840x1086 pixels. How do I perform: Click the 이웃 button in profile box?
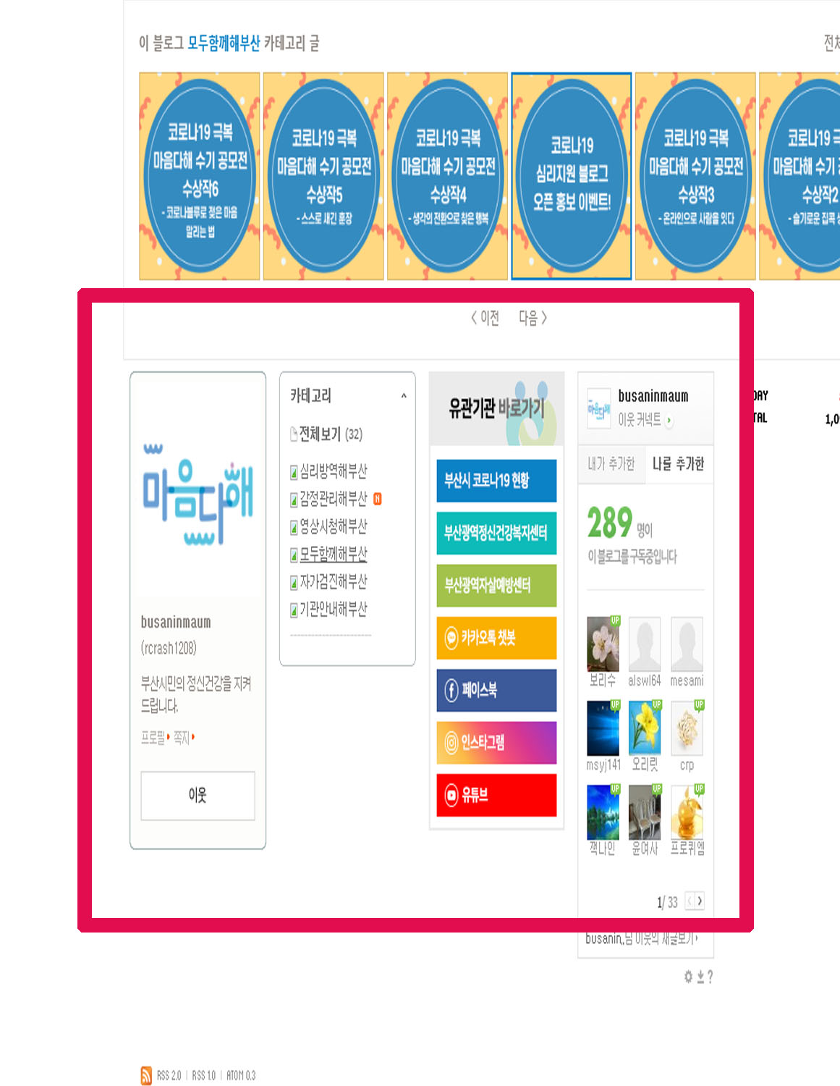click(198, 795)
